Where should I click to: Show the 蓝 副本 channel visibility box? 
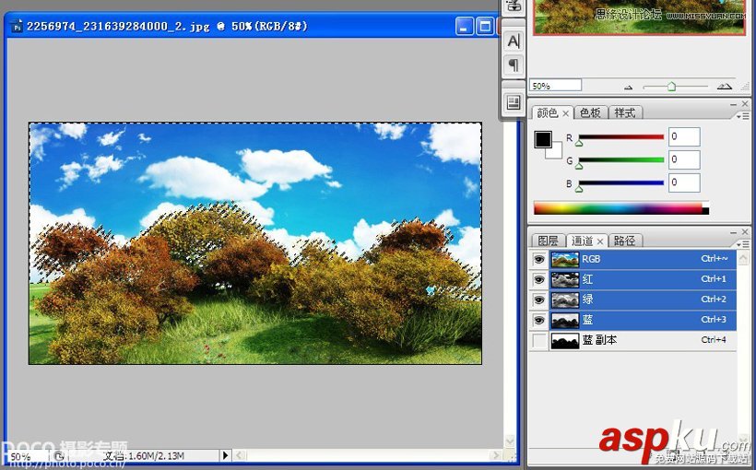[x=539, y=340]
